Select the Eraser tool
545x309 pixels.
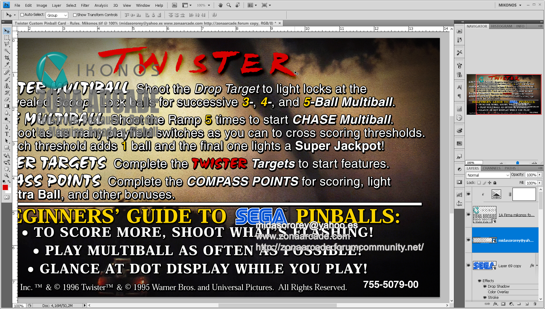tap(7, 99)
